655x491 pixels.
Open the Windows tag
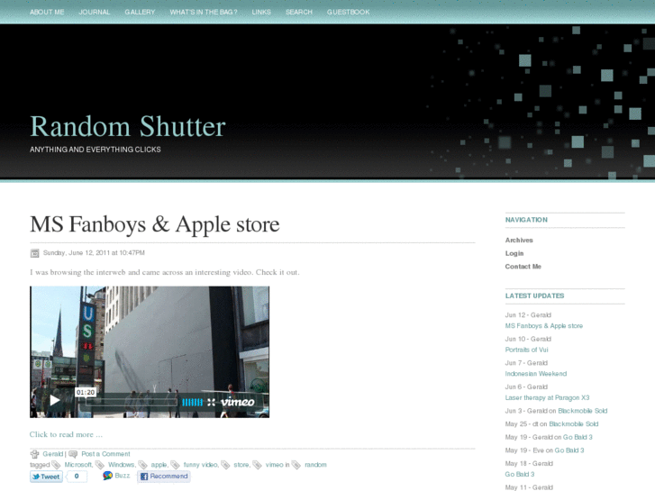pos(121,465)
